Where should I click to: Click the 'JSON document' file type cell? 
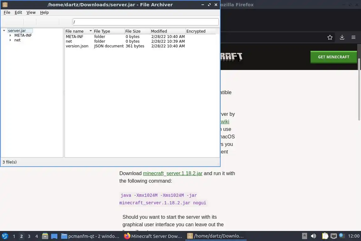[x=109, y=46]
